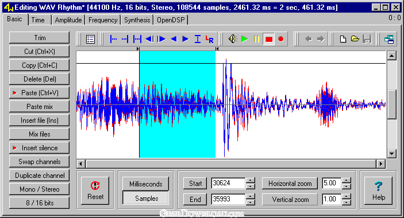This screenshot has height=218, width=404.
Task: Click Paste (Ctrl+V) button
Action: [40, 93]
